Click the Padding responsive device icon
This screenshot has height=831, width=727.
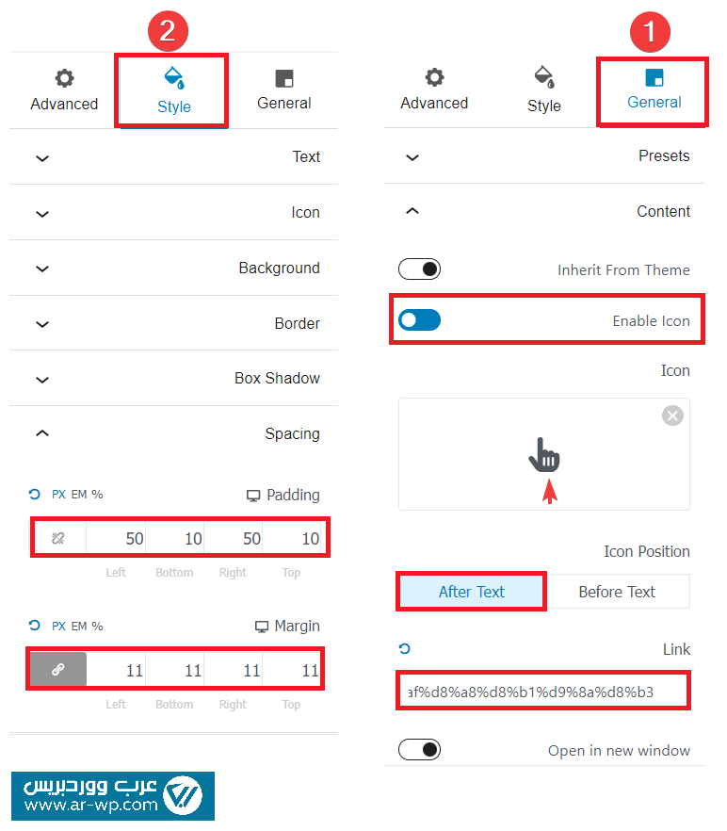click(252, 496)
